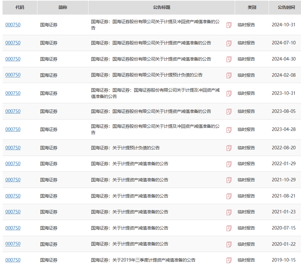Open PDF icon for the 2024-07-10 announcement
Screen dimensions: 301x266
pos(229,43)
